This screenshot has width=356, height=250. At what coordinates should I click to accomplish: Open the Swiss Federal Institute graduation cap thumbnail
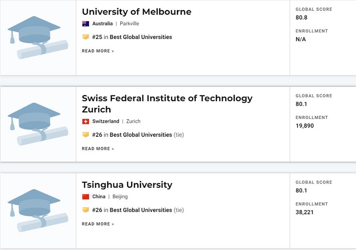pos(38,124)
